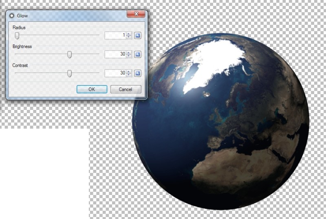Viewport: 326px width, 219px height.
Task: Click the Brightness slider thumb
Action: 69,55
